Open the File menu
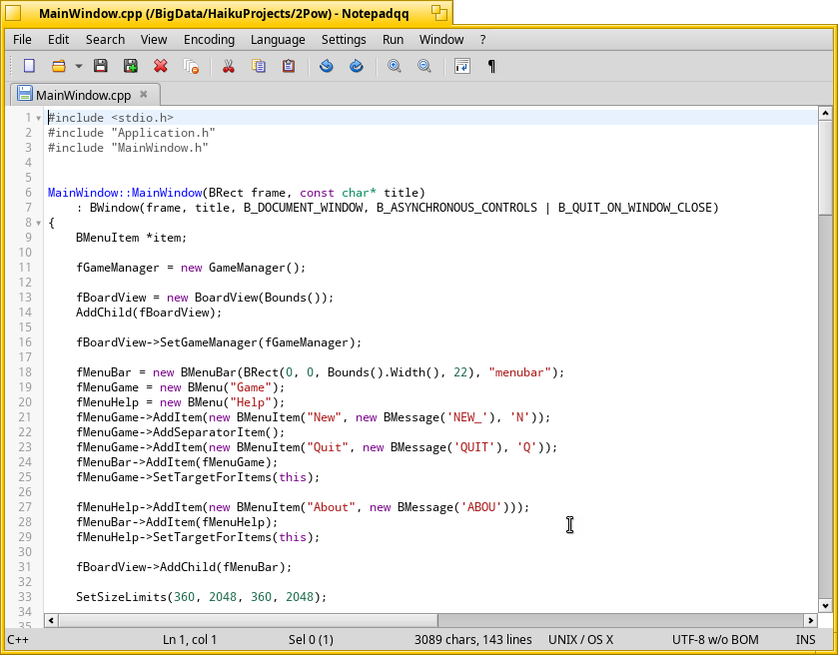 (x=22, y=40)
